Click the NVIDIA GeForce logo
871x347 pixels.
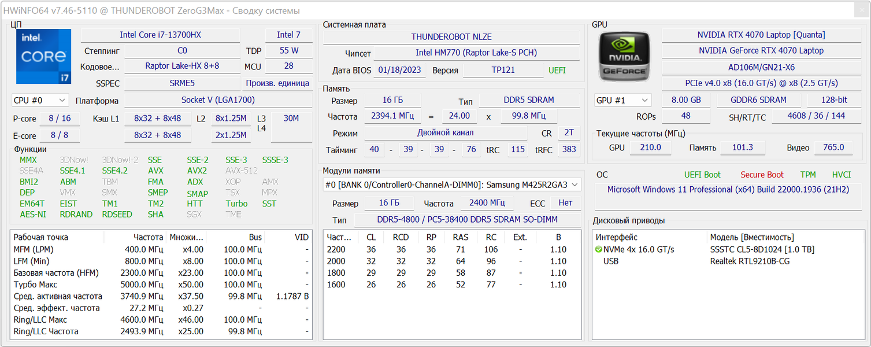pyautogui.click(x=623, y=57)
